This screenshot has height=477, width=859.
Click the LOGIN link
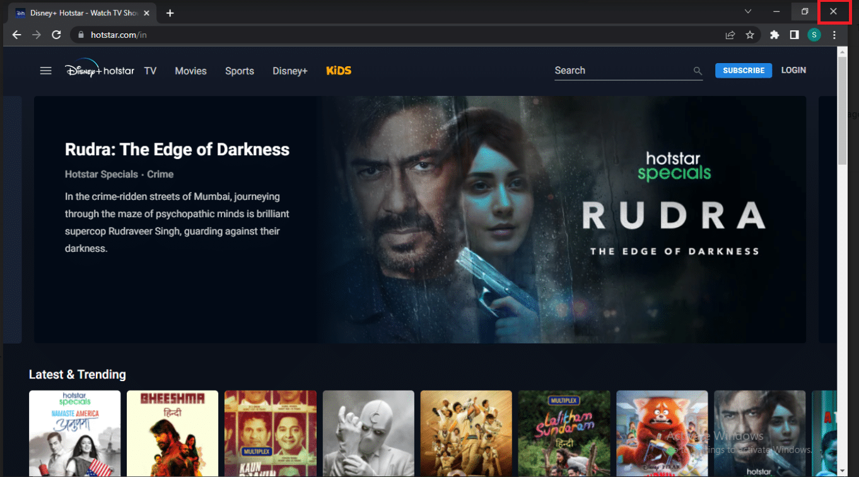[793, 70]
